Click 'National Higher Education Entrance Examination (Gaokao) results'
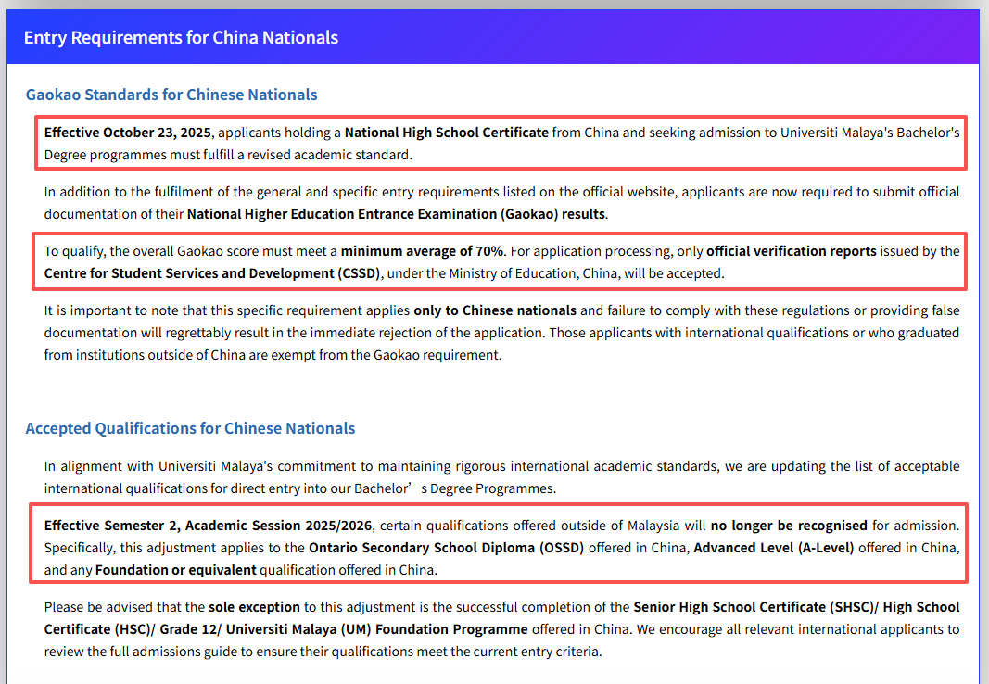 pyautogui.click(x=396, y=214)
